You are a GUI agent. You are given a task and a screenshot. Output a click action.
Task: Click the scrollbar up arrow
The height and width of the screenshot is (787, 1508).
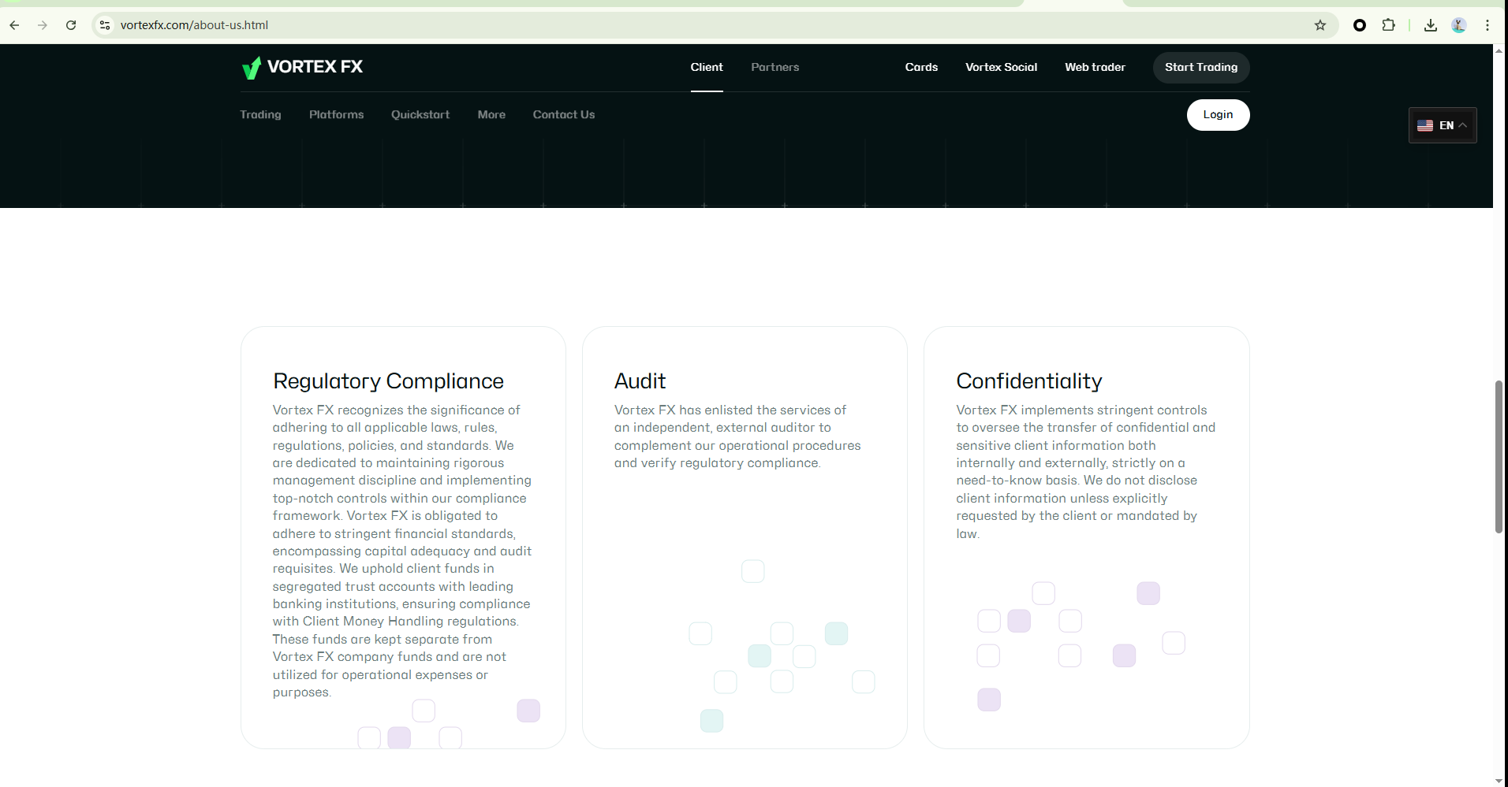pyautogui.click(x=1499, y=50)
